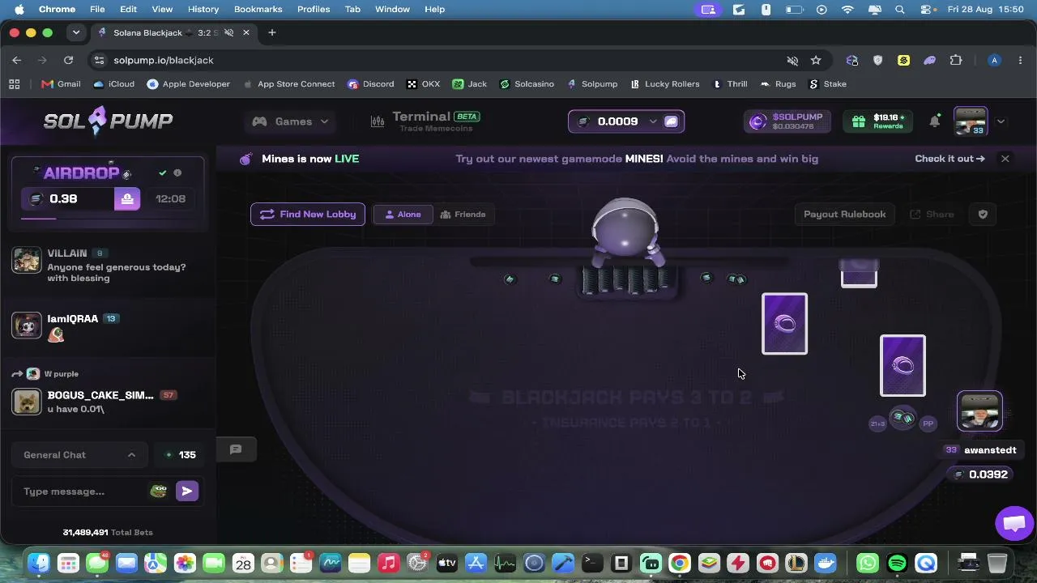
Task: Send the chat message with the arrow button
Action: [x=187, y=492]
